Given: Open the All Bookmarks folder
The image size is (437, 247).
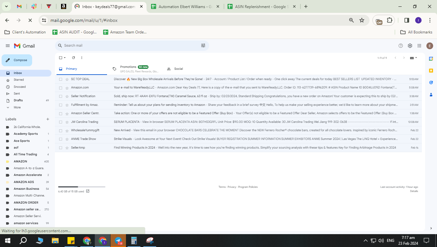Looking at the screenshot, I should pos(416,32).
